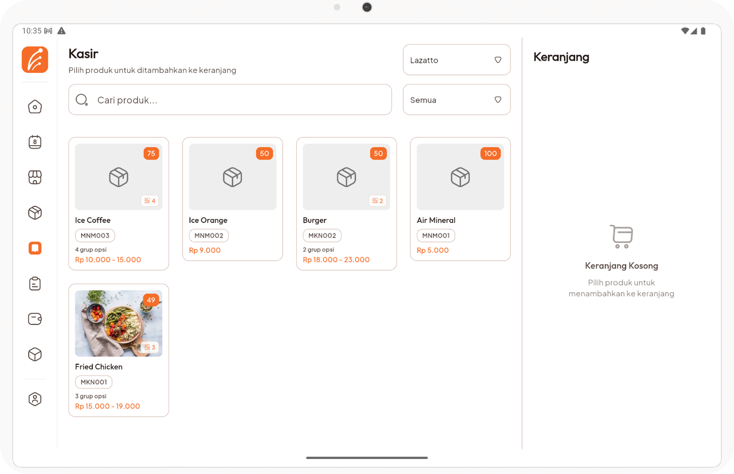Screen dimensions: 734x474
Task: Expand the Lazatto store dropdown
Action: [x=456, y=60]
